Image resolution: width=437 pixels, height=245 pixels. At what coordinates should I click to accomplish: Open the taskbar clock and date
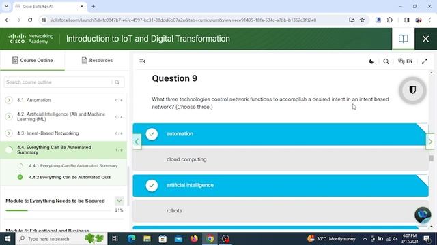coord(410,239)
